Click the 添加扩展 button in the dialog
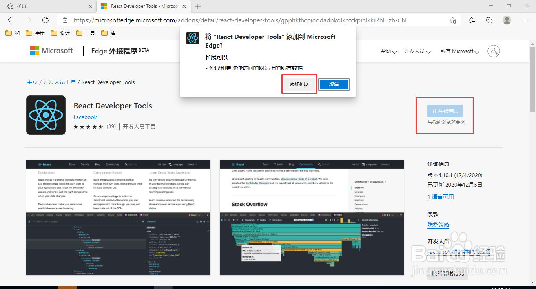 pos(299,84)
